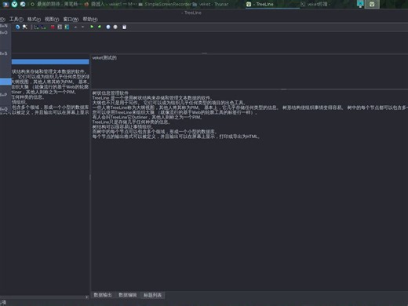The image size is (408, 306).
Task: Switch to the 数据编辑 tab
Action: (x=128, y=295)
